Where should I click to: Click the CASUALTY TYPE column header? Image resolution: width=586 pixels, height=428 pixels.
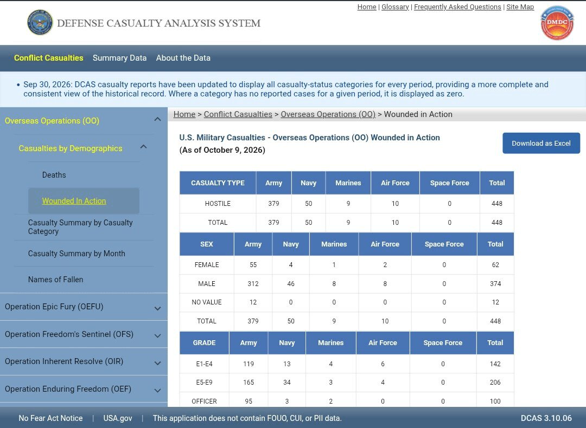coord(218,183)
